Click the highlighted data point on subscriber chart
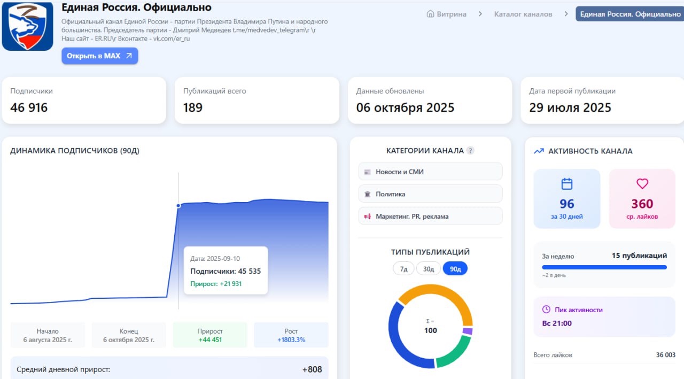This screenshot has width=684, height=379. [x=178, y=205]
